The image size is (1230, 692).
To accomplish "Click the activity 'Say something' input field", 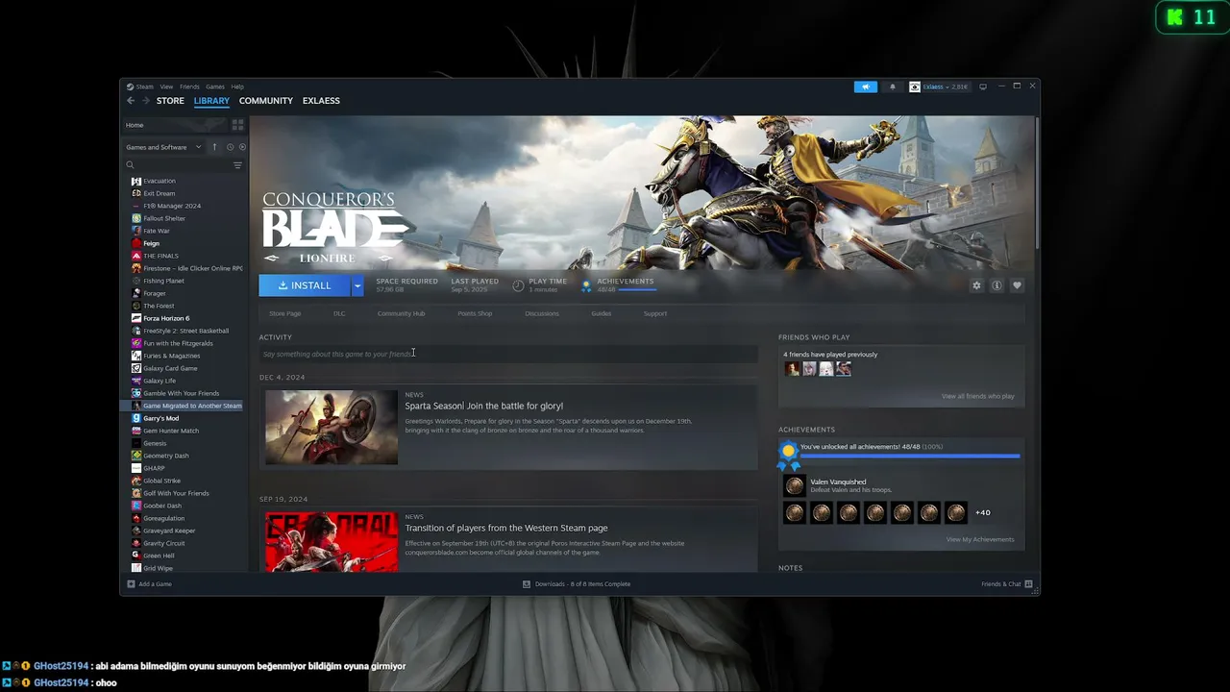I will (x=508, y=354).
